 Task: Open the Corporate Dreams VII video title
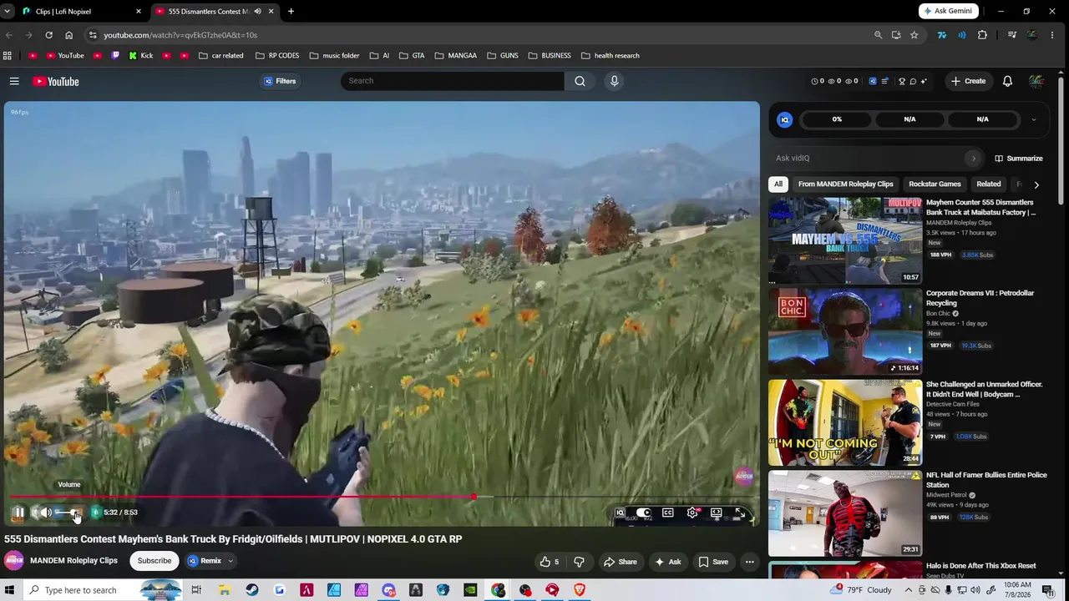980,298
